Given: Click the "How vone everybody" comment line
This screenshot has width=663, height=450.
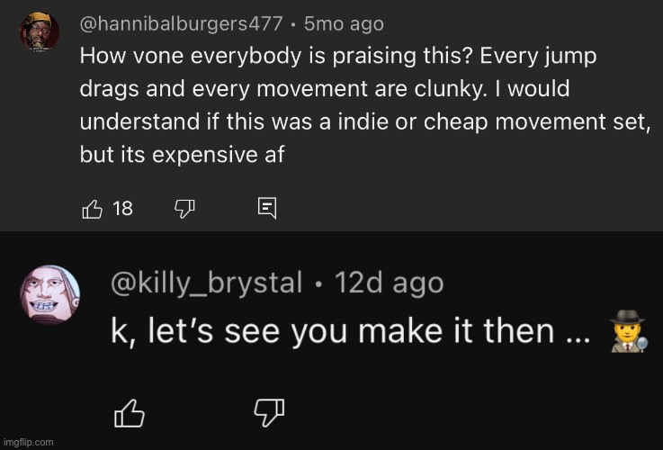Looking at the screenshot, I should point(338,56).
